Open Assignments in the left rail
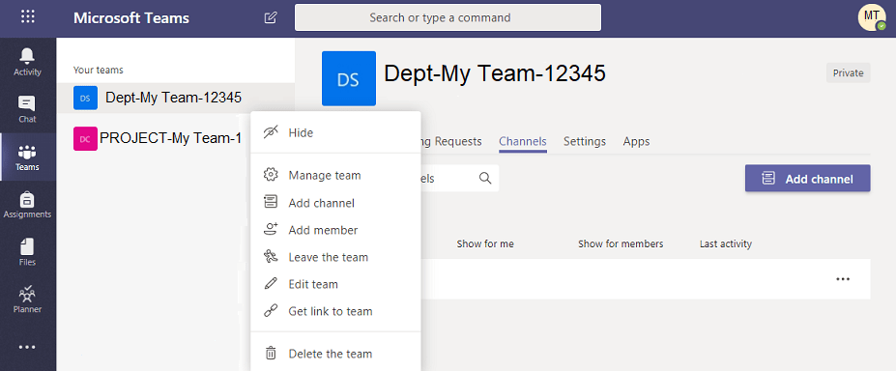 [x=27, y=204]
